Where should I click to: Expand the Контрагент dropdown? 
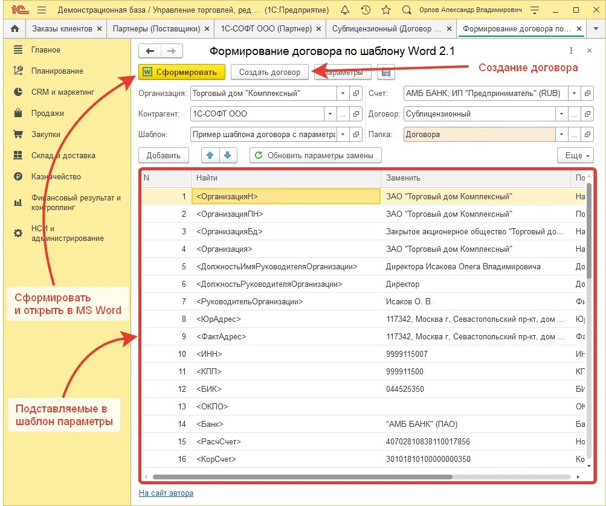(330, 114)
